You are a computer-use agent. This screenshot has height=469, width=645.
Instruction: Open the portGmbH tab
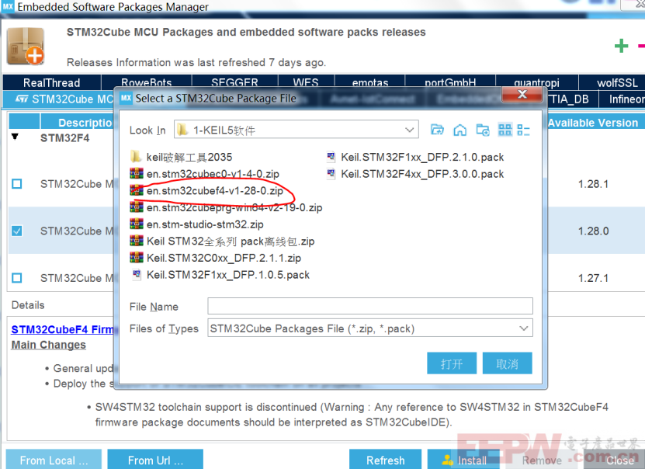point(450,82)
